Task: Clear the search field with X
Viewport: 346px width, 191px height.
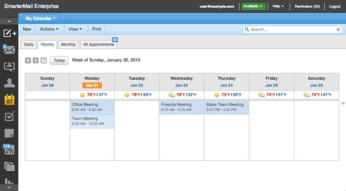Action: (x=338, y=30)
